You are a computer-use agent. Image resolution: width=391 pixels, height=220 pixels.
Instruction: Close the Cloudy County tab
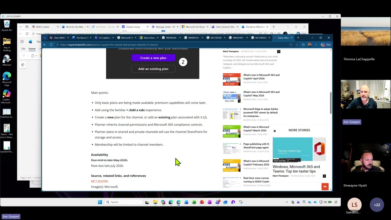(147, 27)
